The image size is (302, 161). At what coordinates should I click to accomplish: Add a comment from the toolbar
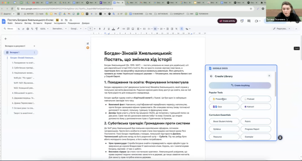[x=128, y=29]
